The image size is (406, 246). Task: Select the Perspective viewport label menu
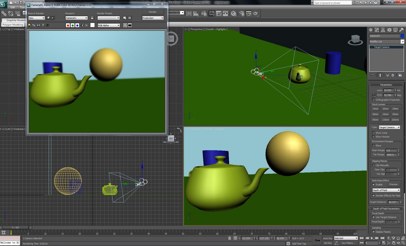click(196, 29)
